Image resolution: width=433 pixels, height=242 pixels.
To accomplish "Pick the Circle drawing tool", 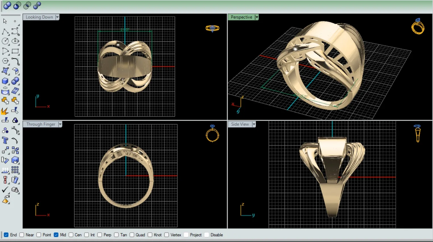I will pos(5,41).
